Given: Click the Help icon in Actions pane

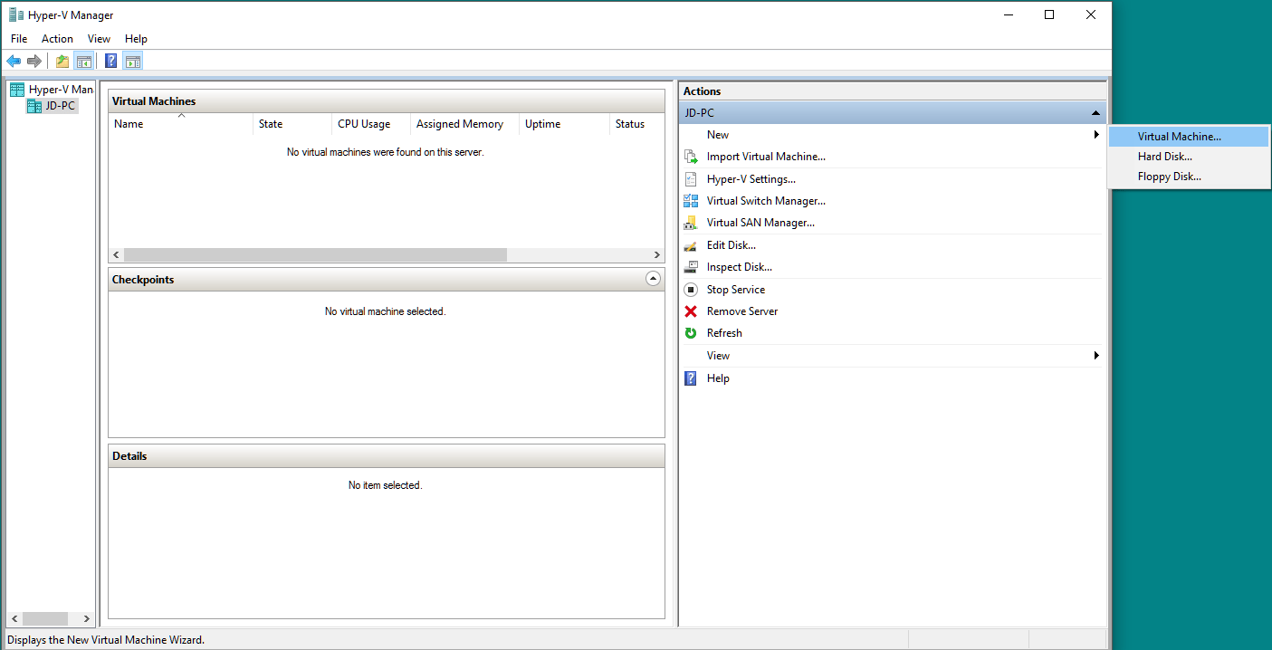Looking at the screenshot, I should (x=691, y=378).
